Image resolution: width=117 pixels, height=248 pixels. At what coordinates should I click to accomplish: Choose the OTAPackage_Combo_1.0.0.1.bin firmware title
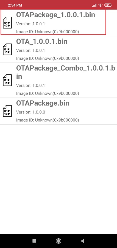66,72
